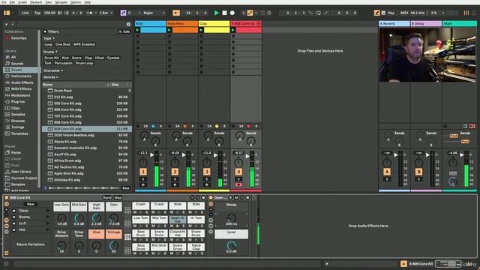This screenshot has width=480, height=270.
Task: Toggle the purple Scale mode icon
Action: pyautogui.click(x=123, y=13)
